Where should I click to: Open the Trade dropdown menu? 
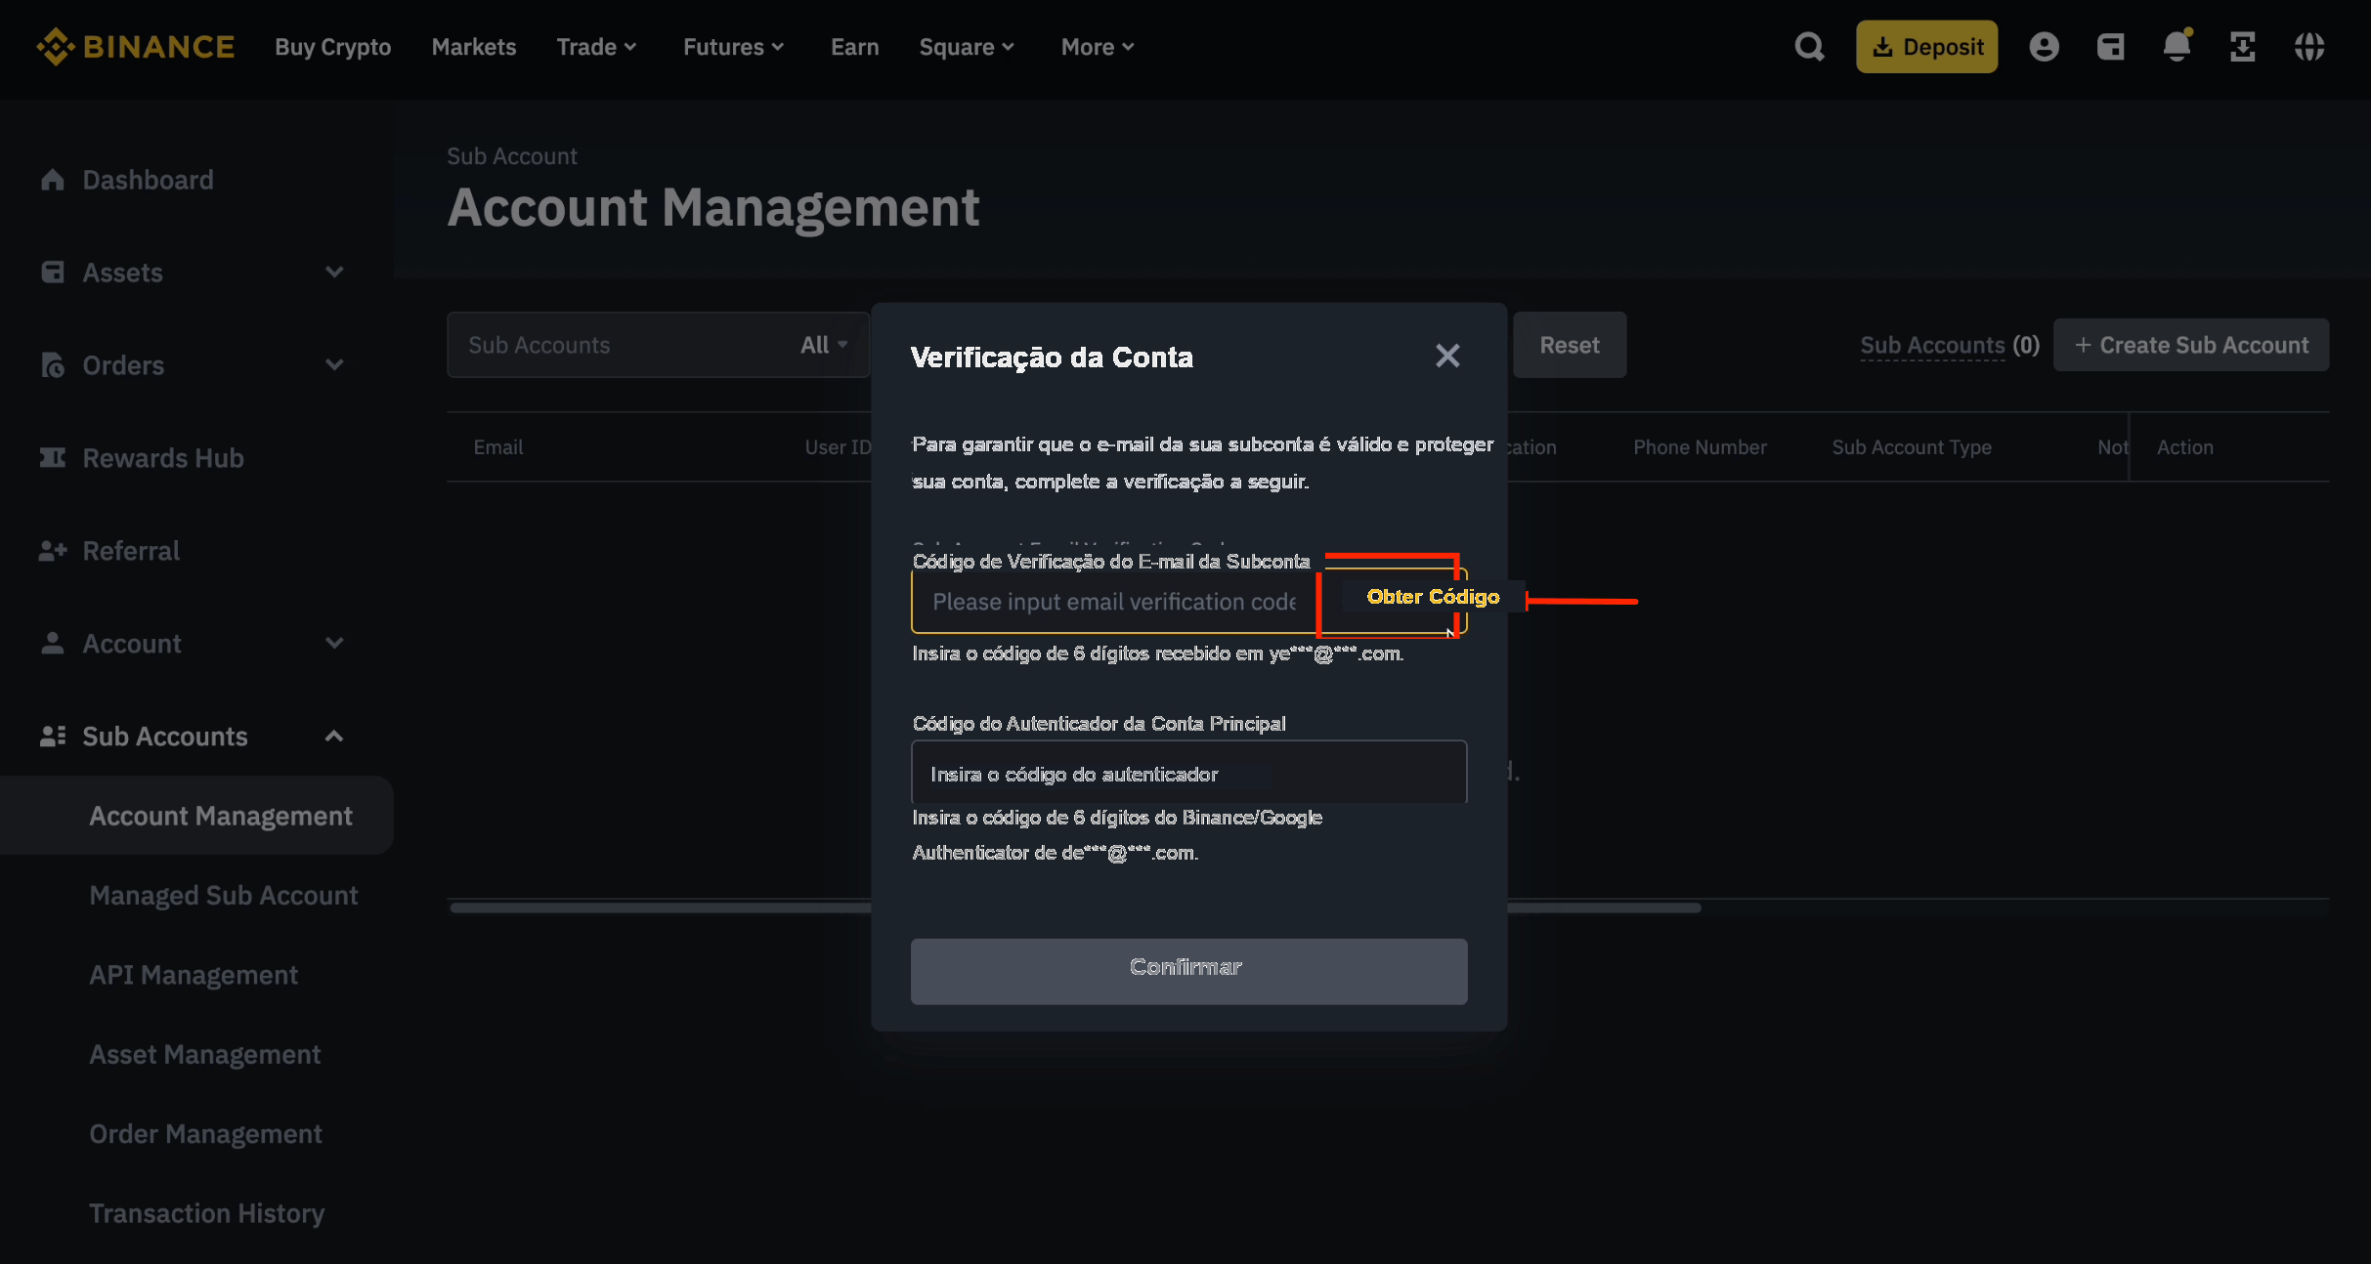pyautogui.click(x=597, y=47)
